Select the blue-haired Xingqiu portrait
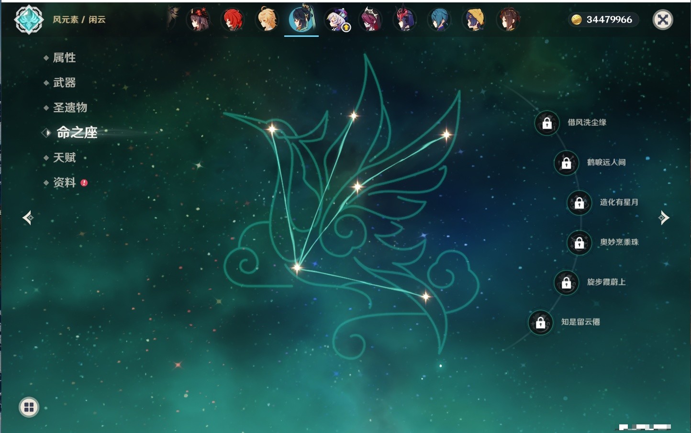Viewport: 691px width, 433px height. tap(440, 20)
